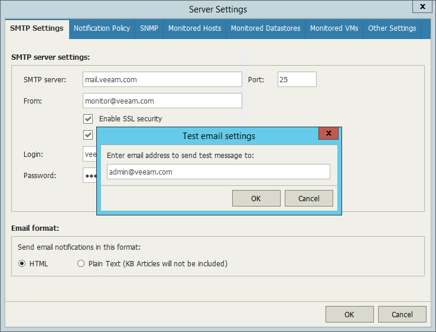
Task: Select the HTML email format option
Action: (22, 263)
